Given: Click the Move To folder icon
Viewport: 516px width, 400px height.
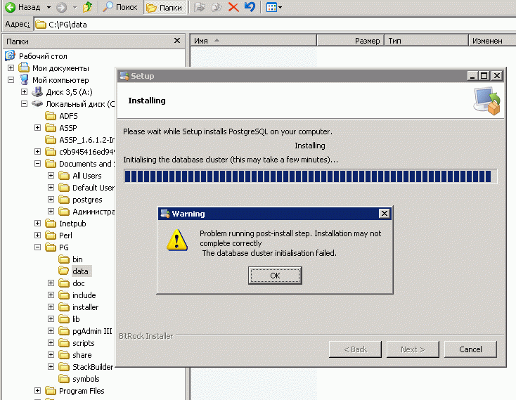Looking at the screenshot, I should 199,7.
